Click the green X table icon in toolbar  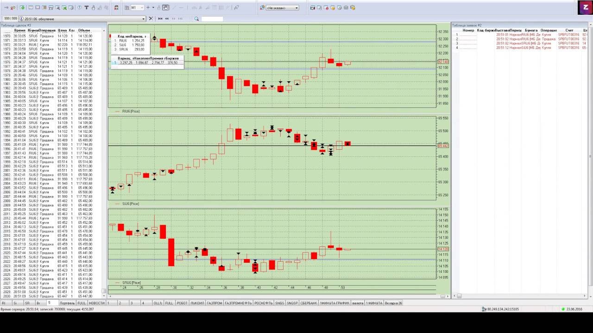64,8
